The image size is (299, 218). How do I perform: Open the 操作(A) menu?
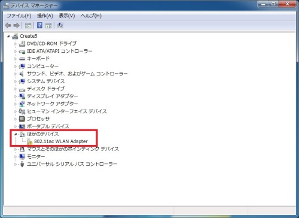[x=45, y=16]
